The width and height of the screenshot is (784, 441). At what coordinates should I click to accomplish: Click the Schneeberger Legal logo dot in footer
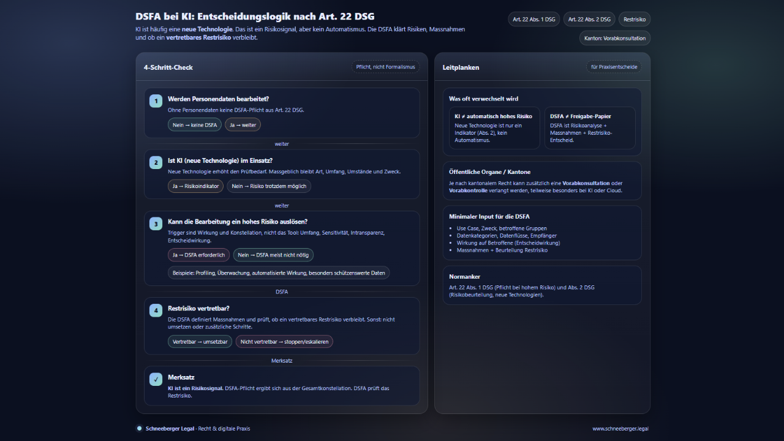point(139,429)
